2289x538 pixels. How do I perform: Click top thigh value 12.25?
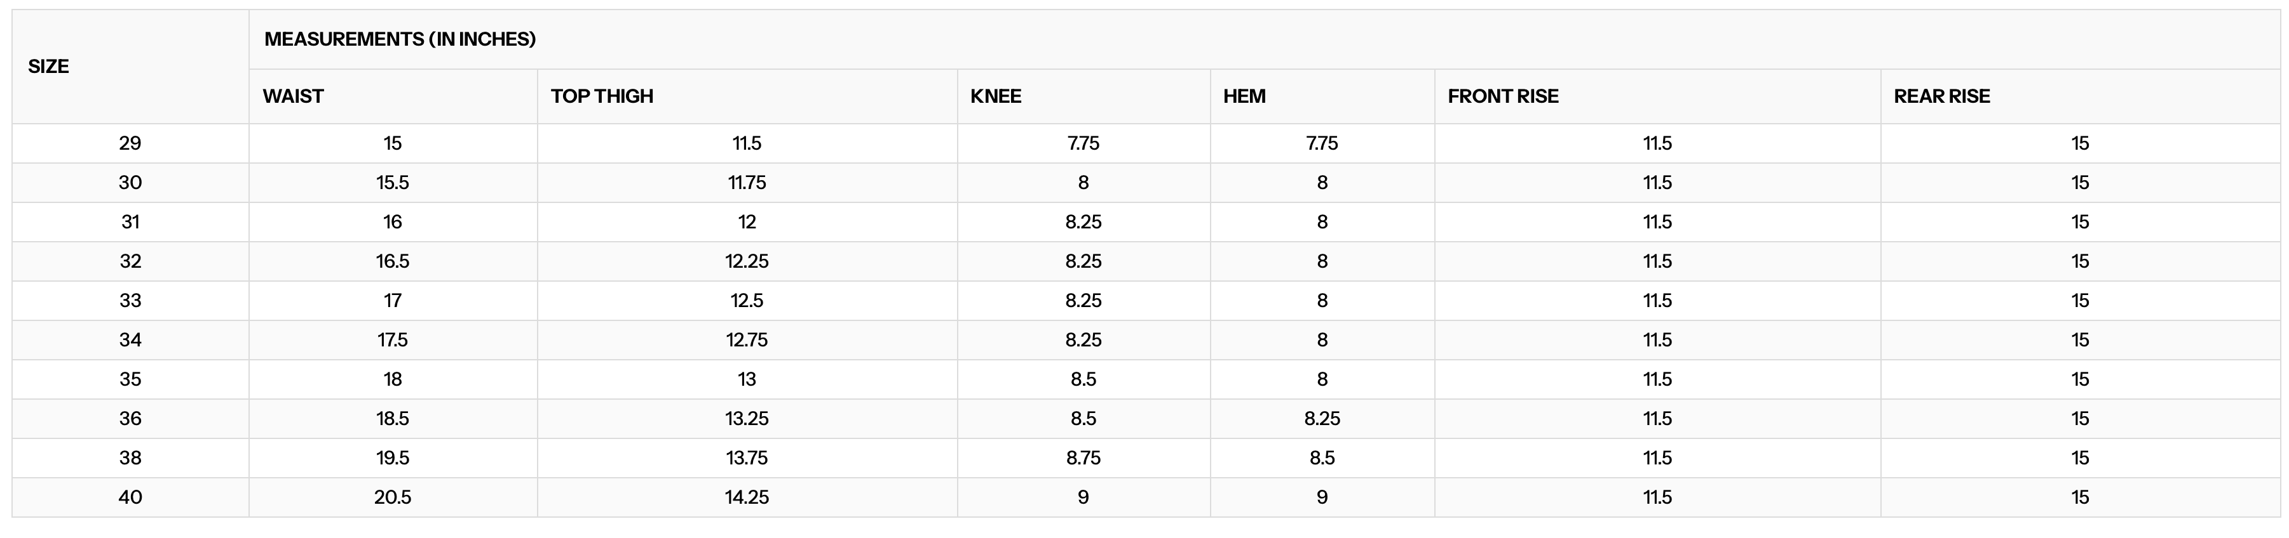[747, 261]
